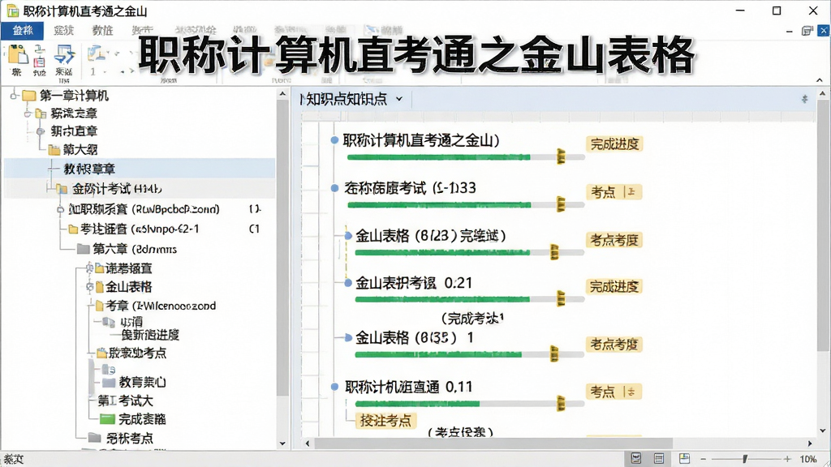Click the progress handle of 职称计算机直考通之金山 row

click(x=561, y=156)
